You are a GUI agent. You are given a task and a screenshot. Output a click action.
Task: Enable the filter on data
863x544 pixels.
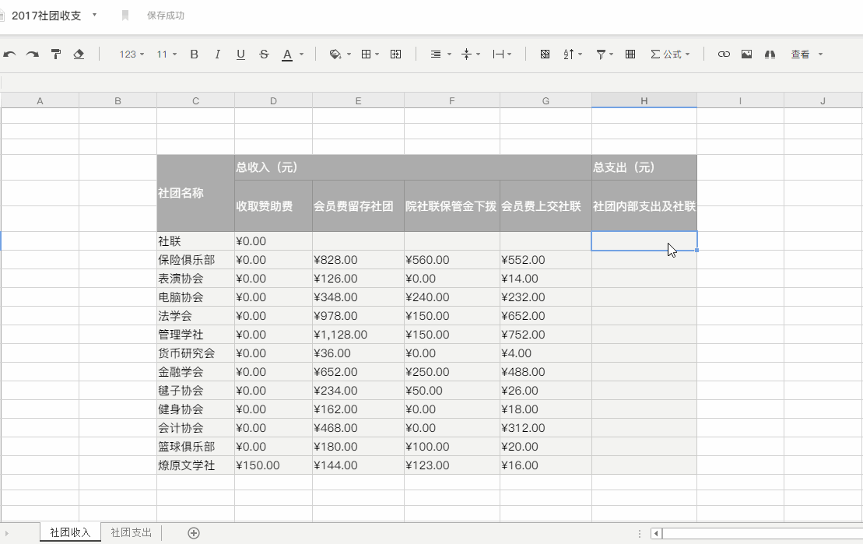click(601, 54)
